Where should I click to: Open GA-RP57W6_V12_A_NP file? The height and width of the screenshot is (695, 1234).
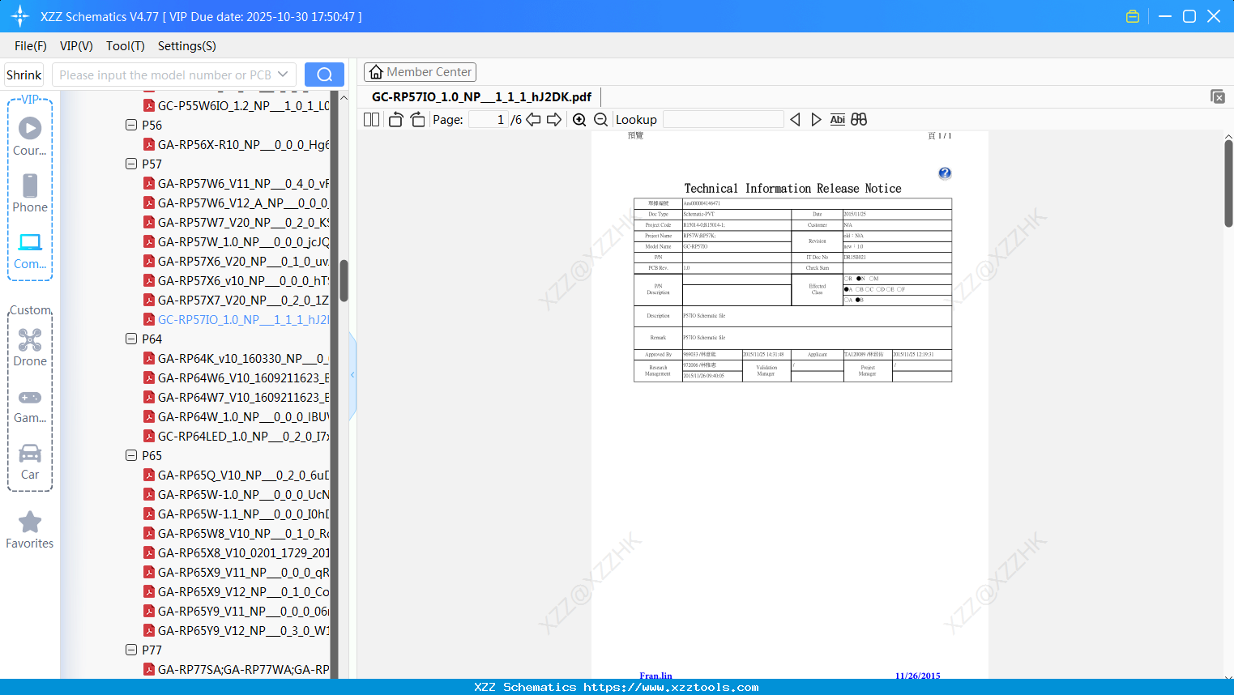click(x=236, y=203)
